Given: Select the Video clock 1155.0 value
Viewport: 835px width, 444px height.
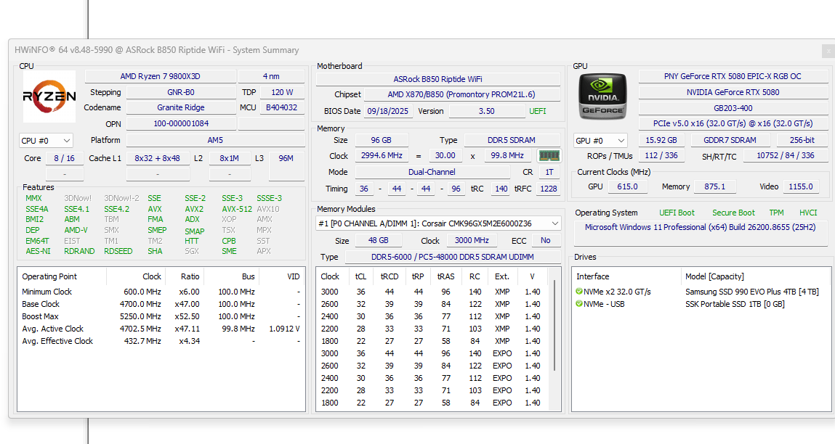Looking at the screenshot, I should [800, 186].
